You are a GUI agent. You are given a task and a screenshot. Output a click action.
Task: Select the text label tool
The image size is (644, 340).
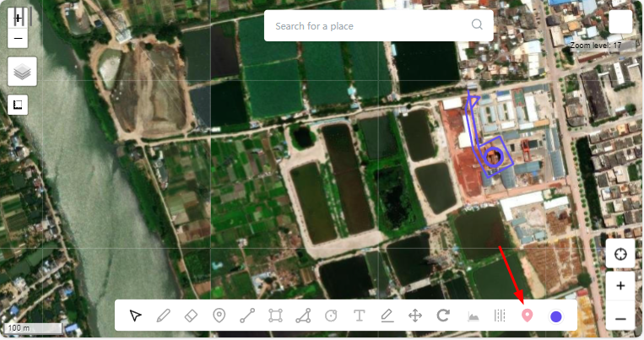click(x=359, y=316)
